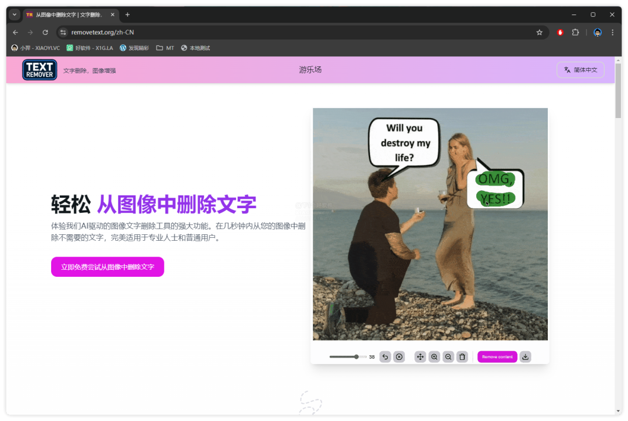Click the zoom in magnifier icon
This screenshot has width=628, height=421.
434,357
